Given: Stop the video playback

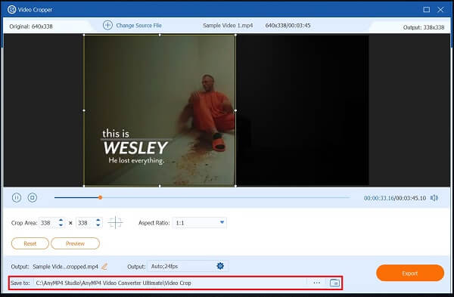Looking at the screenshot, I should pyautogui.click(x=32, y=197).
